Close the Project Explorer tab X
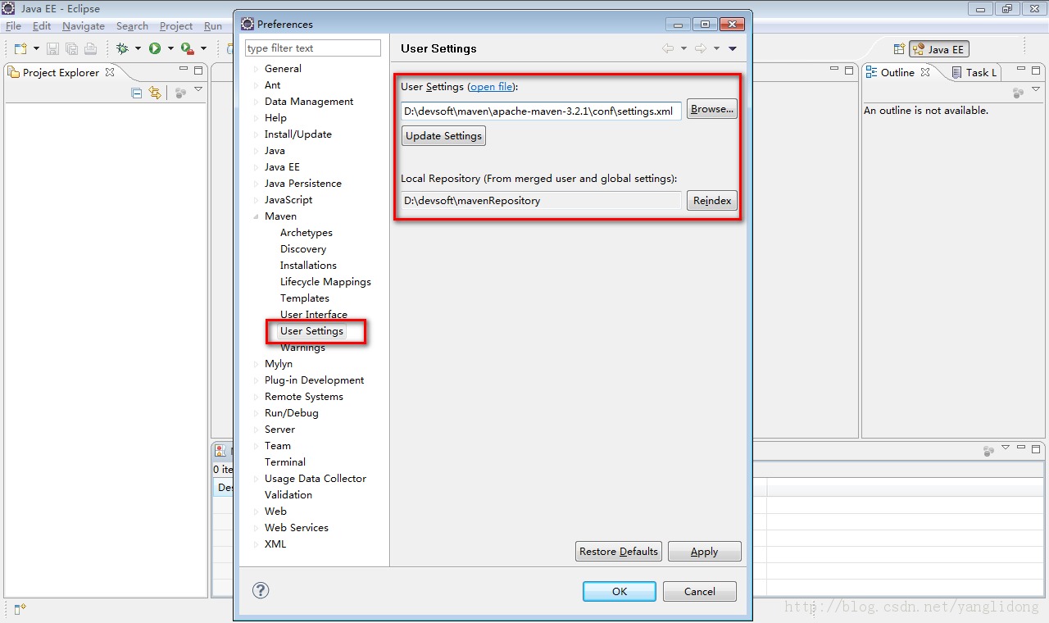Viewport: 1049px width, 623px height. coord(110,72)
